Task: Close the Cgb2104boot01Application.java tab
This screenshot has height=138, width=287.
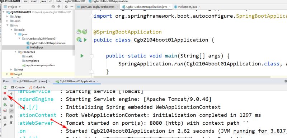Action: tap(170, 7)
